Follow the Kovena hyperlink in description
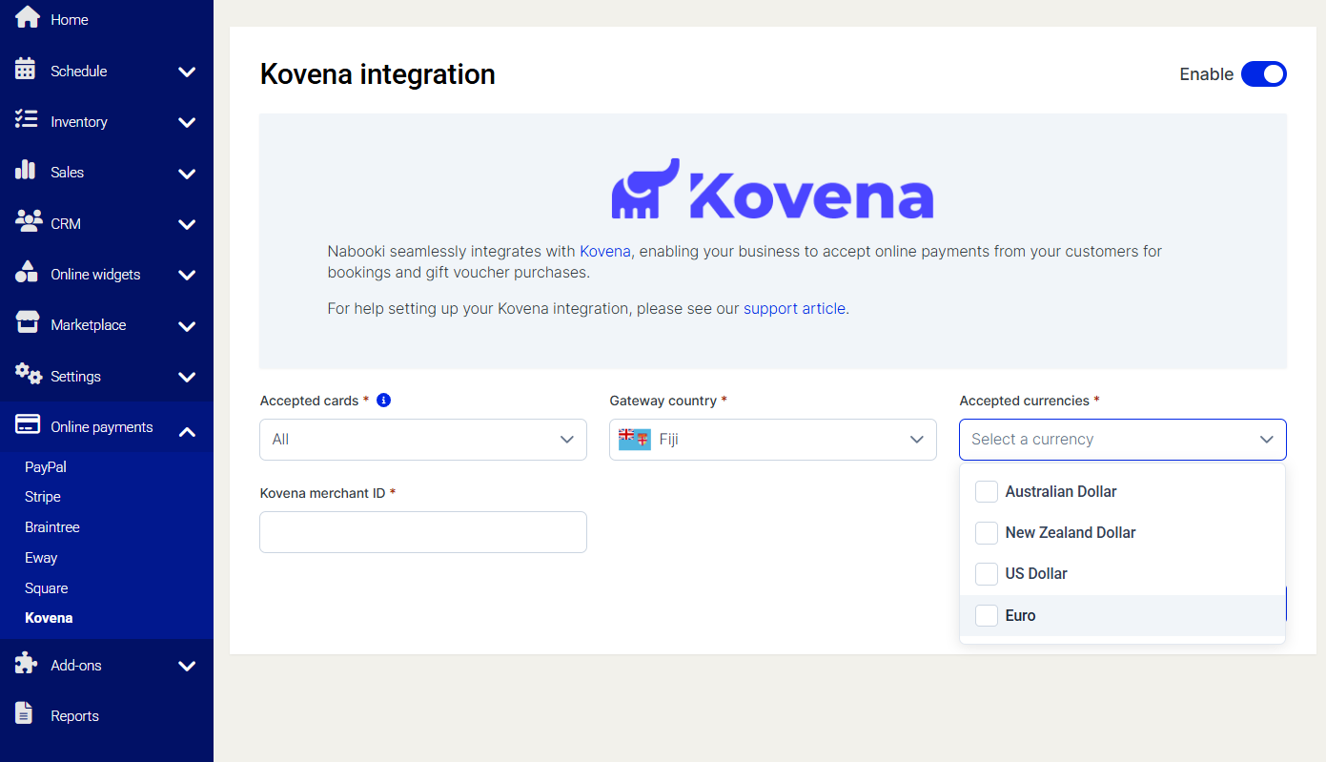 (x=606, y=252)
